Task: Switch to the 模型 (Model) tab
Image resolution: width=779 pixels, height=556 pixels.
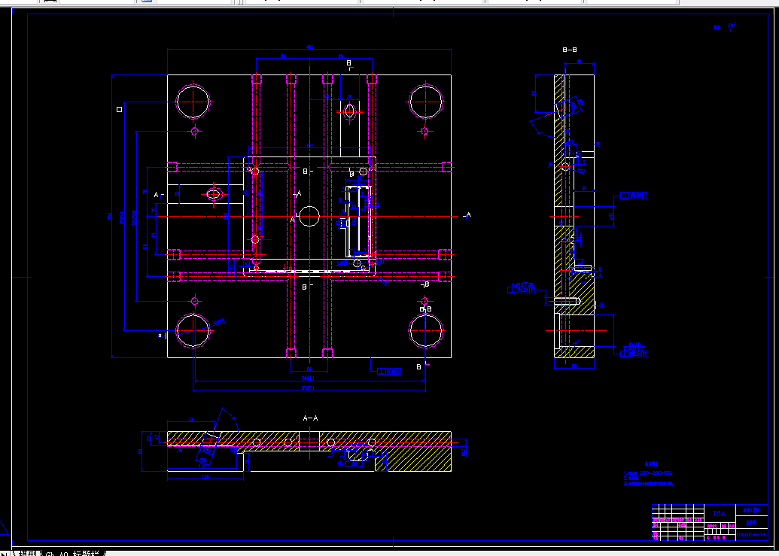Action: 27,553
